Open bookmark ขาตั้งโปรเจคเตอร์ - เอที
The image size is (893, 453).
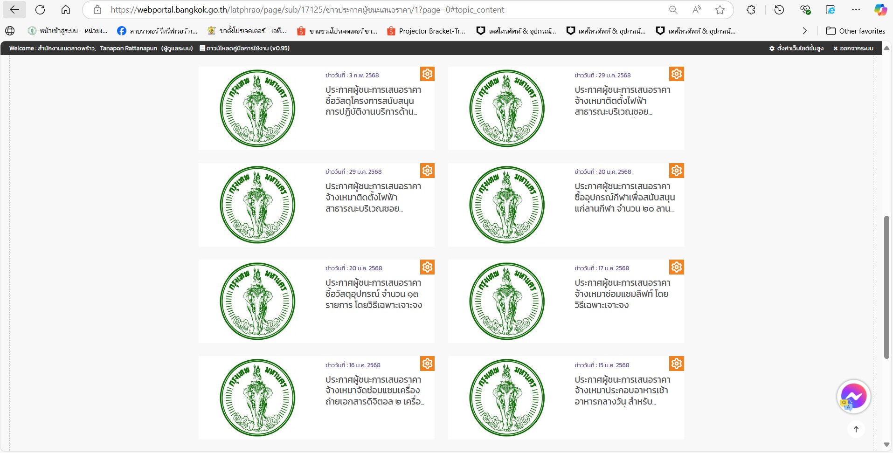(247, 31)
